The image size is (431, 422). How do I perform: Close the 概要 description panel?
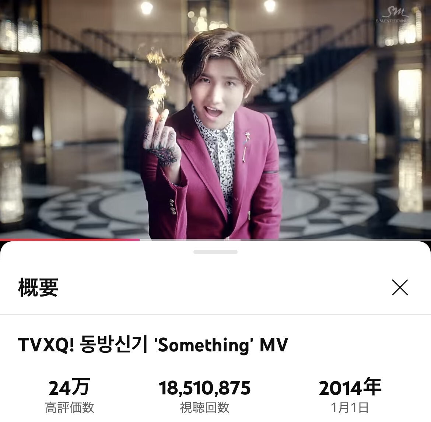(x=400, y=287)
